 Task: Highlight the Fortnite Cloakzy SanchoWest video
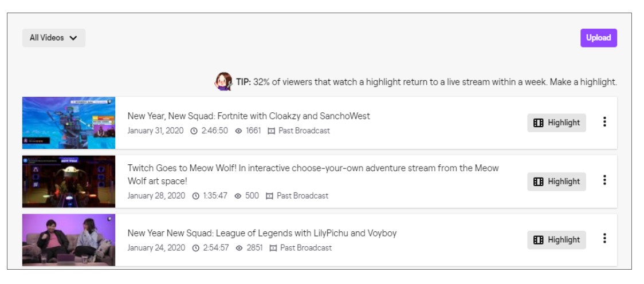click(556, 123)
